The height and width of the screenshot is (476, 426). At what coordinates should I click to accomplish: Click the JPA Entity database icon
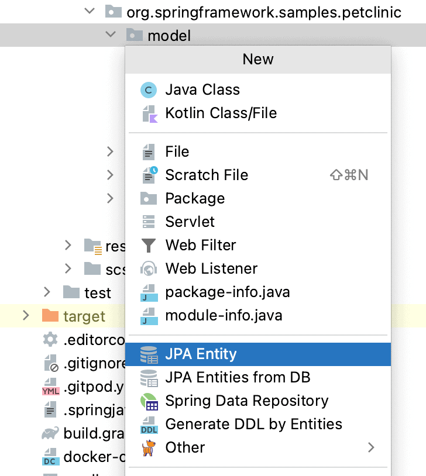149,354
